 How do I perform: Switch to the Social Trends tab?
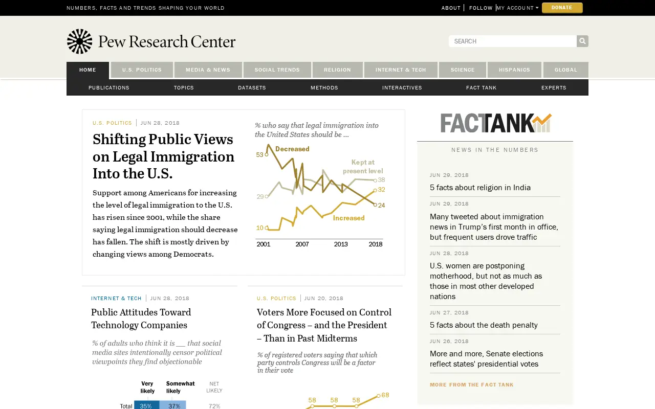[x=277, y=70]
